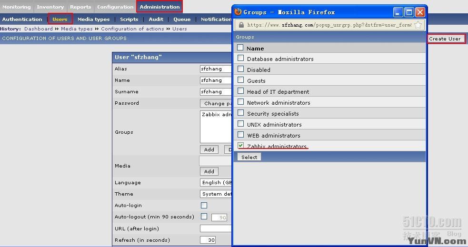Open the Monitoring main menu tab
The width and height of the screenshot is (468, 247).
(16, 7)
